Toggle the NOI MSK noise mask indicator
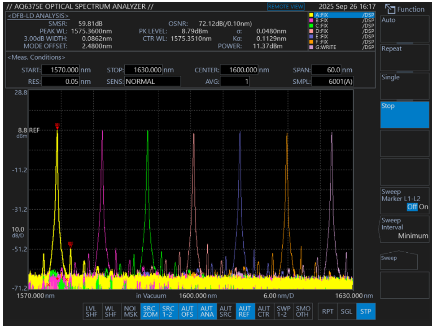Viewport: 437px width, 328px height. tap(130, 311)
